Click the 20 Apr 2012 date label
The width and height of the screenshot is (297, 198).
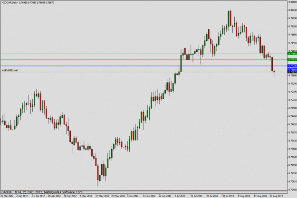[54, 196]
